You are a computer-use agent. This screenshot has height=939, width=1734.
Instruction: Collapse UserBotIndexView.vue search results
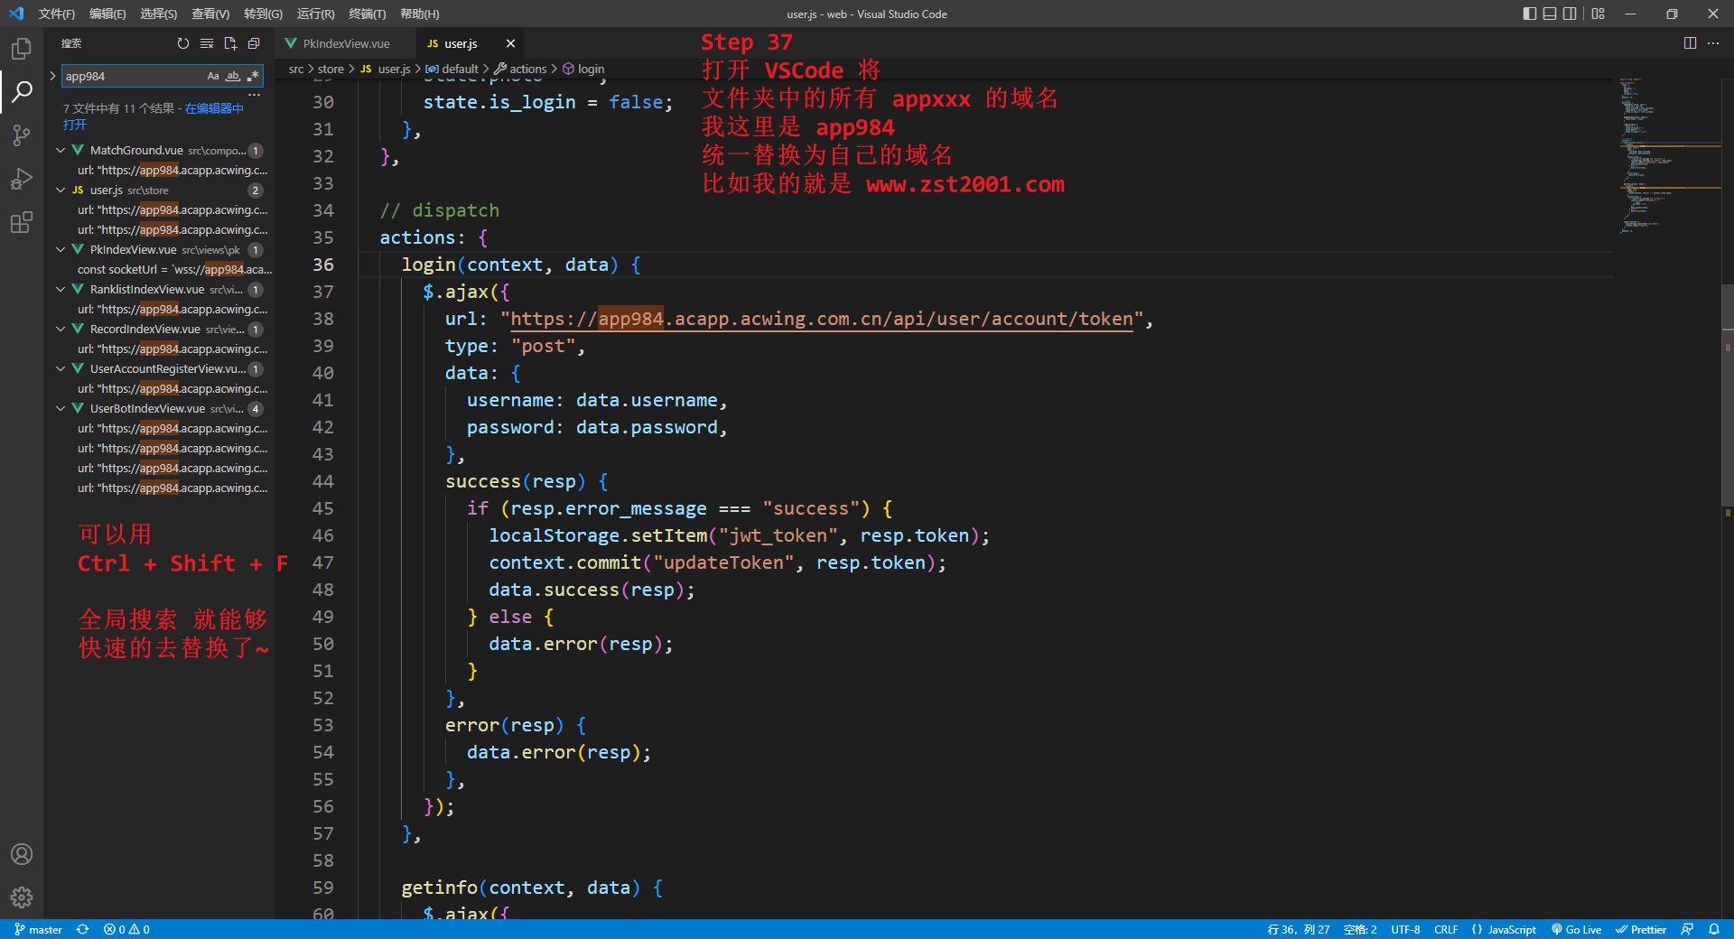click(x=61, y=409)
